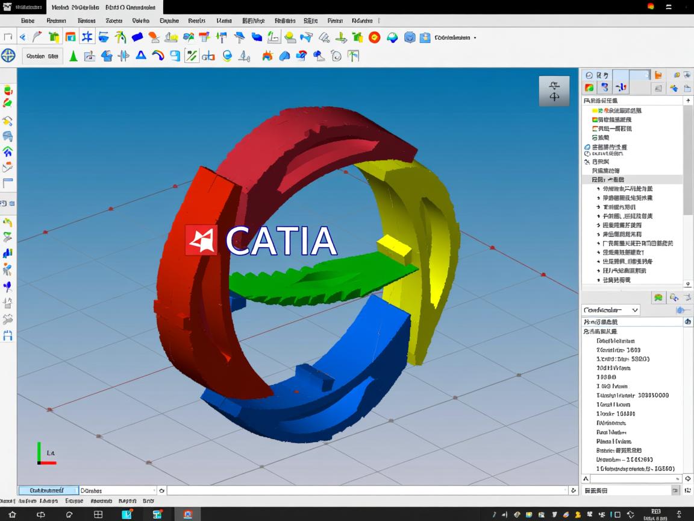
Task: Switch to the highlighted tab below the viewport
Action: point(48,491)
